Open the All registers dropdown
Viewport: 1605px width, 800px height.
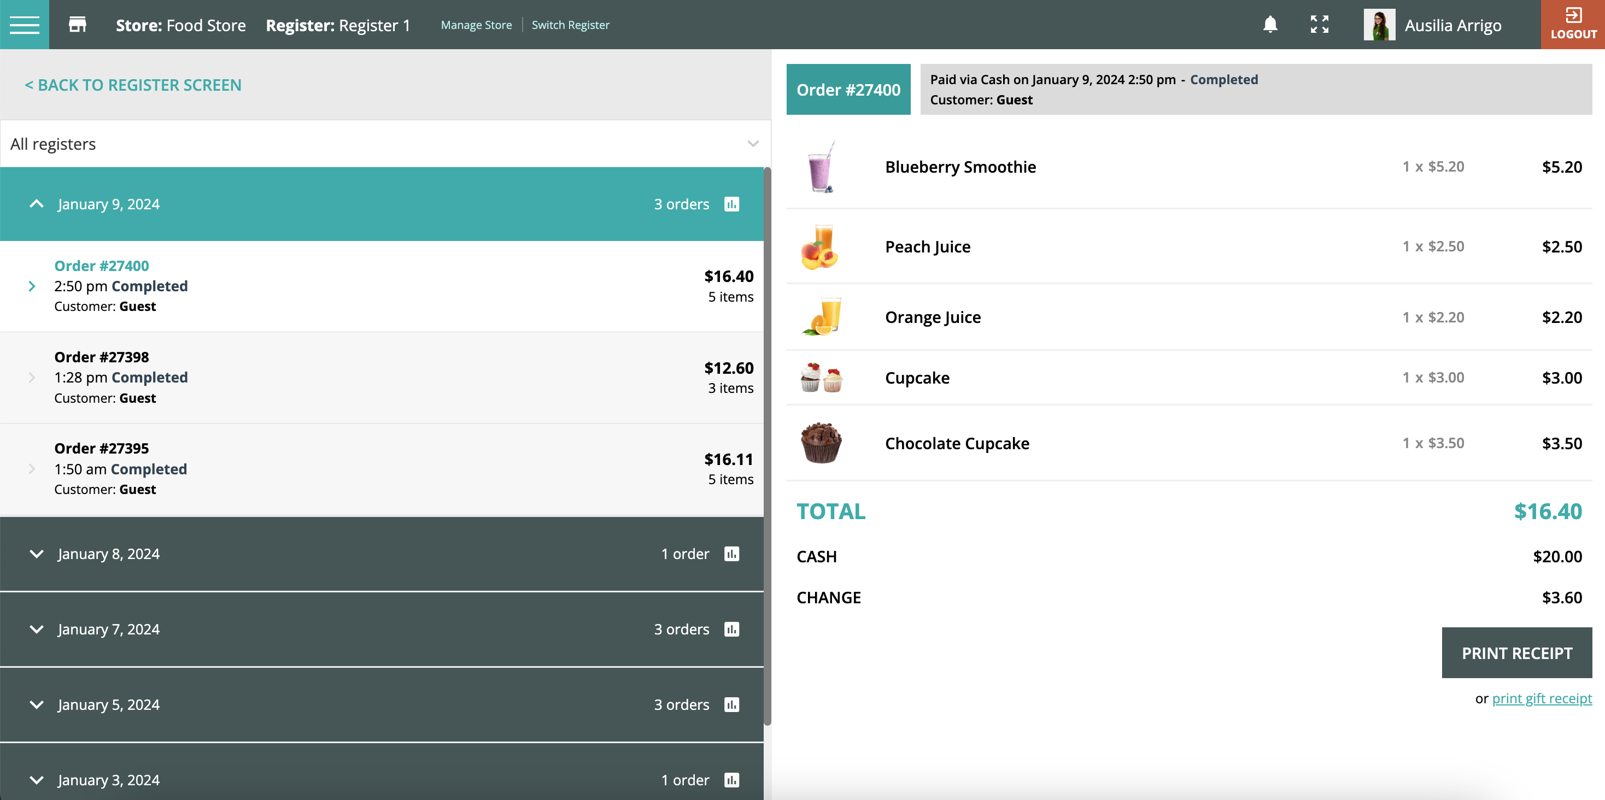[x=385, y=144]
